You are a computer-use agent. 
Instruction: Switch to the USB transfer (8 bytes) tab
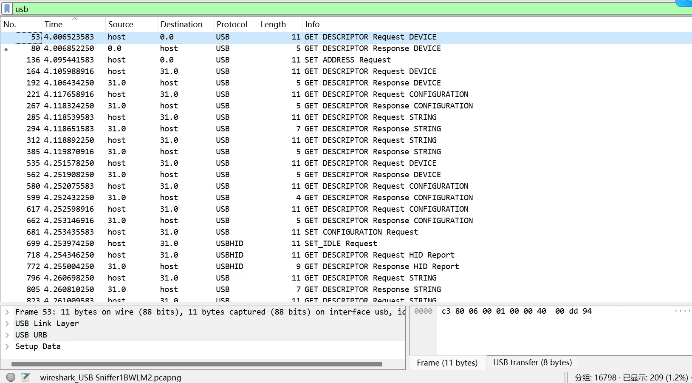(532, 363)
